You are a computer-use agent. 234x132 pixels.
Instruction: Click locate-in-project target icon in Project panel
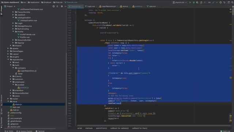coord(54,7)
